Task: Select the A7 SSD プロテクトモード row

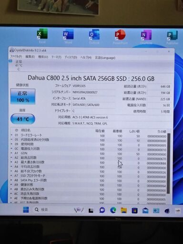Action: pos(89,176)
